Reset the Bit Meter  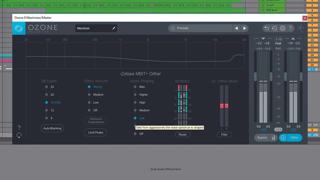tap(182, 135)
